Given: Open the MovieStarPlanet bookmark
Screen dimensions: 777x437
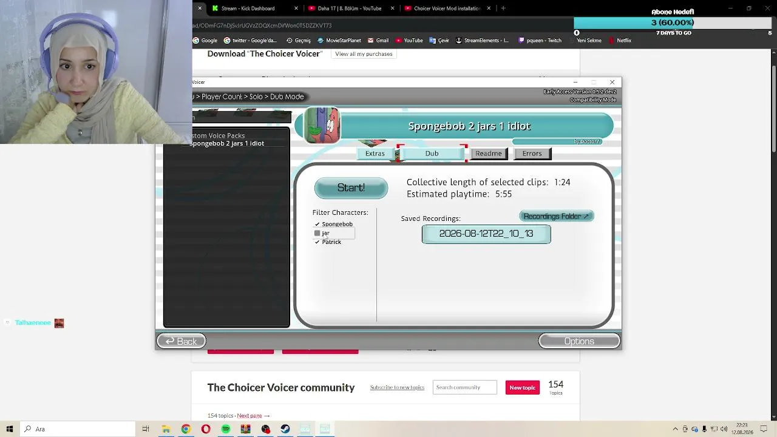Looking at the screenshot, I should coord(339,41).
